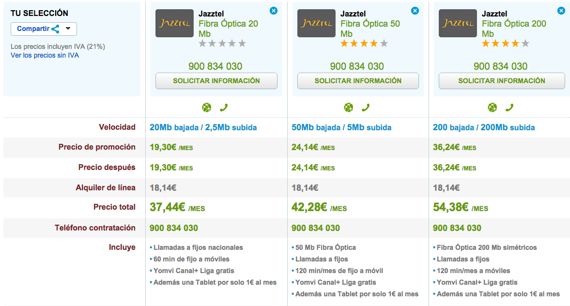Request information for Fibra Óptica 200 Mb
Screen dimensions: 570x306
pyautogui.click(x=502, y=81)
